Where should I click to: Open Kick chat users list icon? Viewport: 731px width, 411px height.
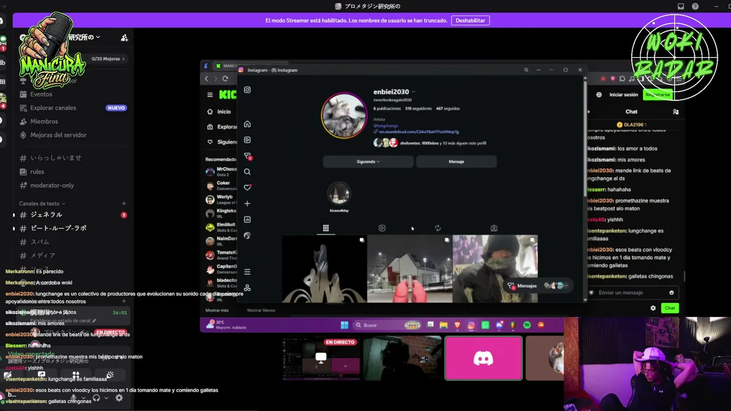pos(676,112)
